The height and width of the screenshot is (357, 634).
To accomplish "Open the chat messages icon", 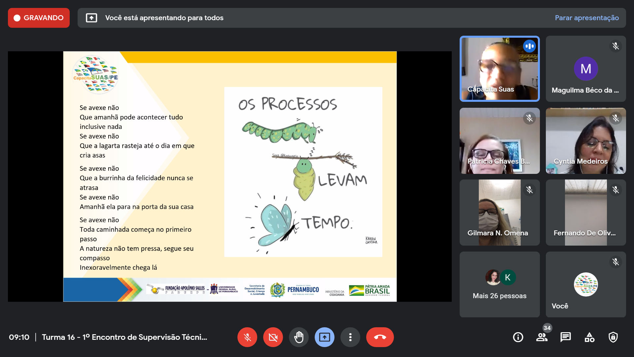I will click(565, 337).
